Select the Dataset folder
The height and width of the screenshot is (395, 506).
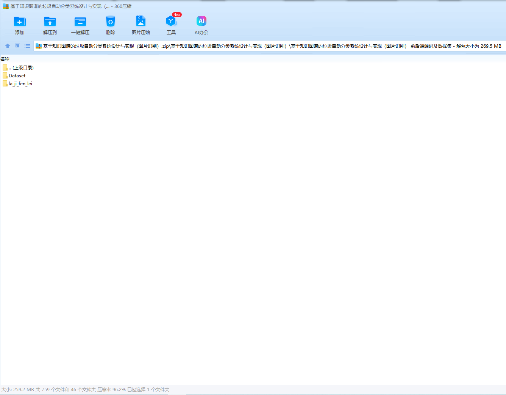(x=14, y=75)
